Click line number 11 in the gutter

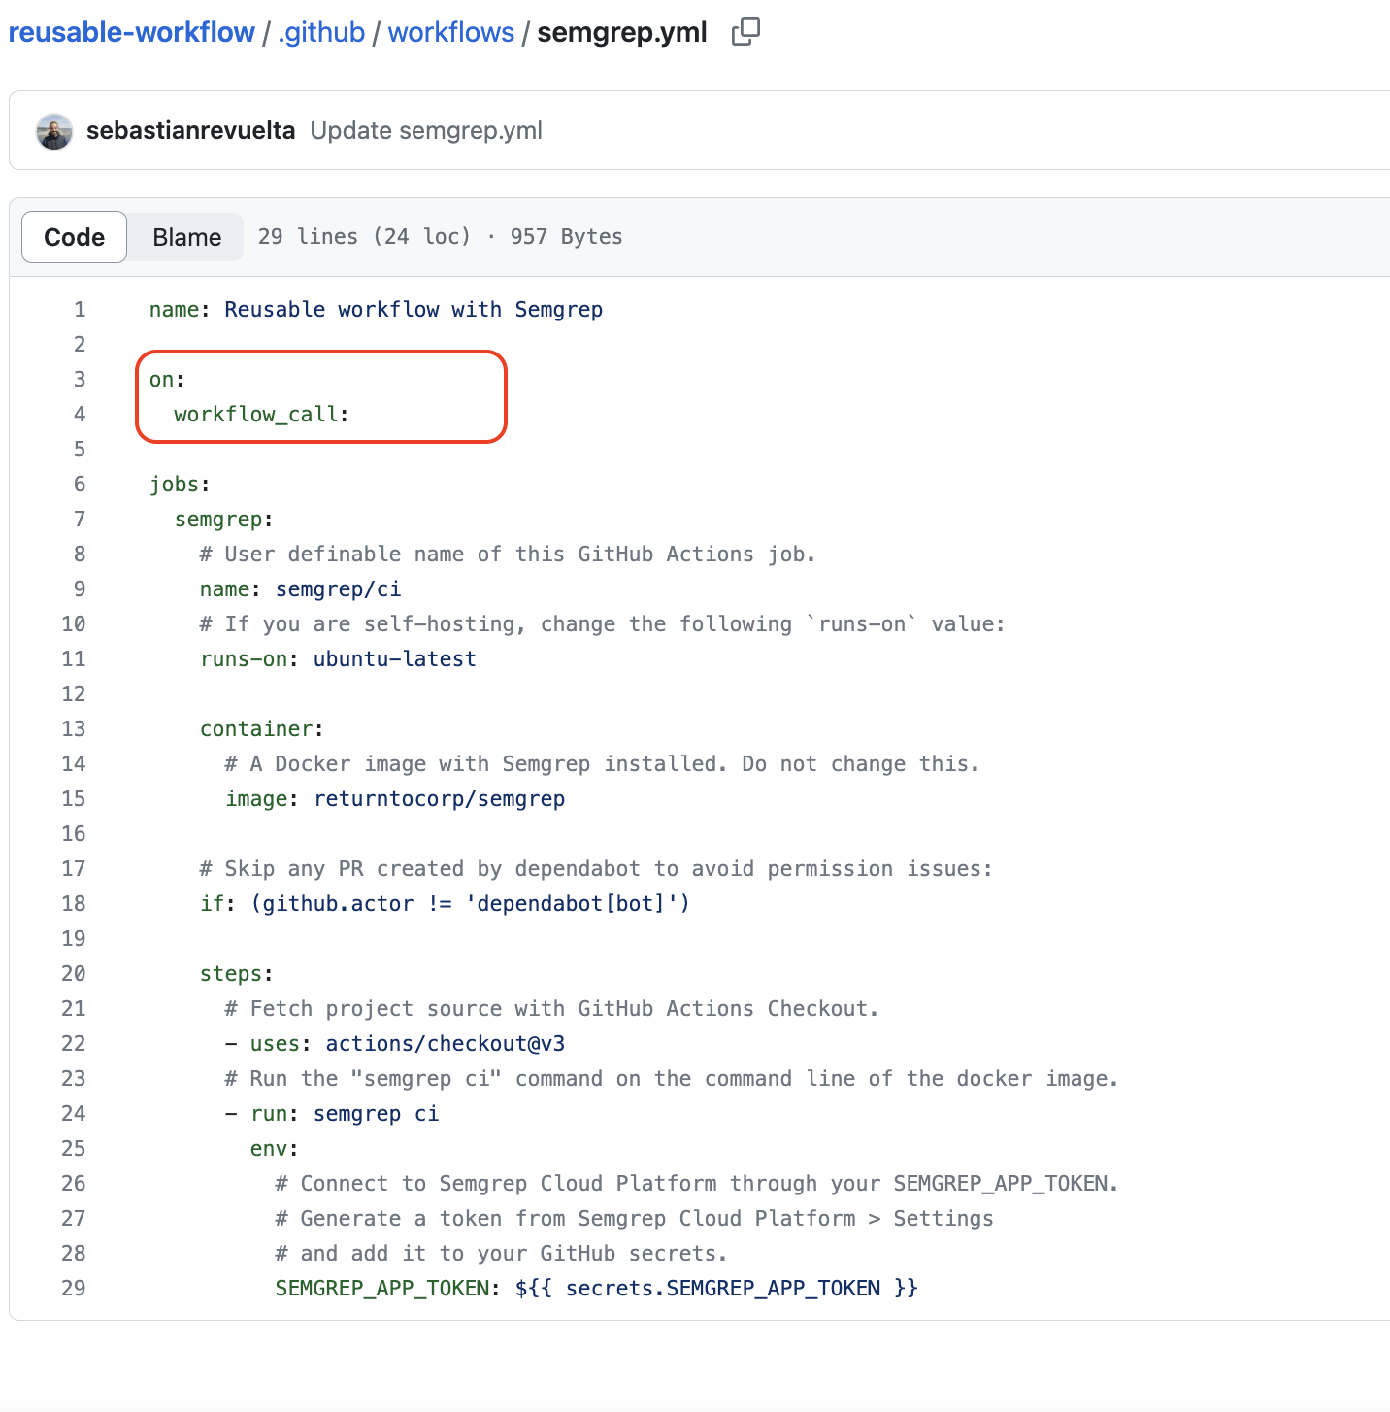coord(74,659)
